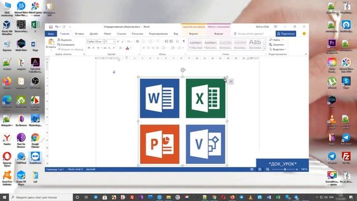
Task: Switch to read mode view in status bar
Action: pyautogui.click(x=252, y=169)
